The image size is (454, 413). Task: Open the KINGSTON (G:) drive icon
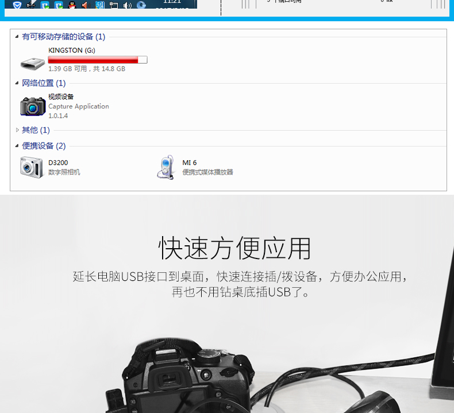pos(32,63)
